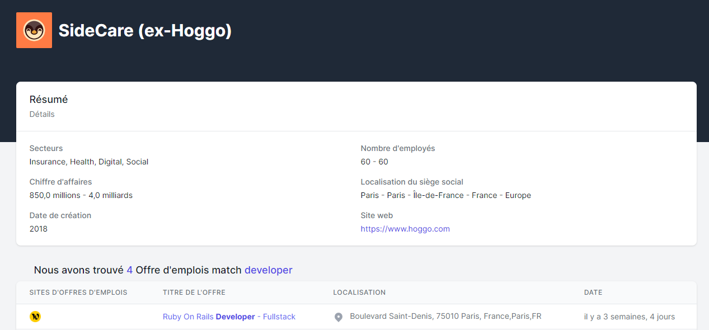Click the il y a 3 semaines, 4 jours date
709x330 pixels.
coord(630,317)
